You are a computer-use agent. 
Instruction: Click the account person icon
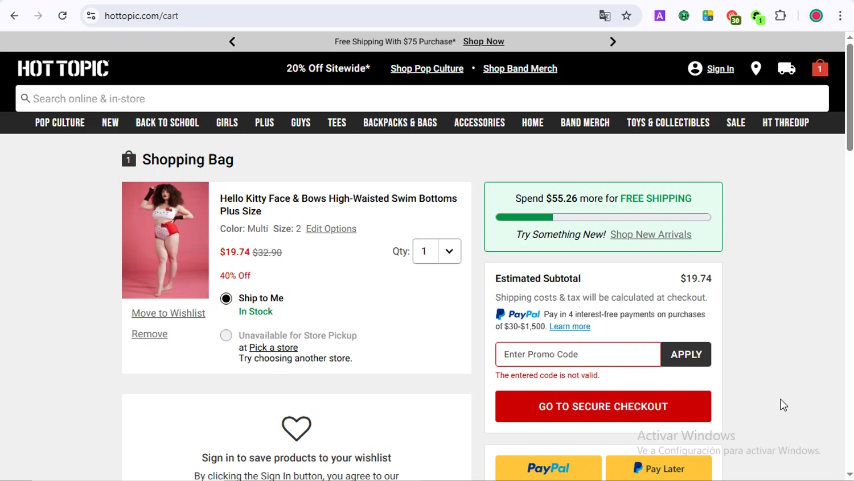pyautogui.click(x=695, y=68)
